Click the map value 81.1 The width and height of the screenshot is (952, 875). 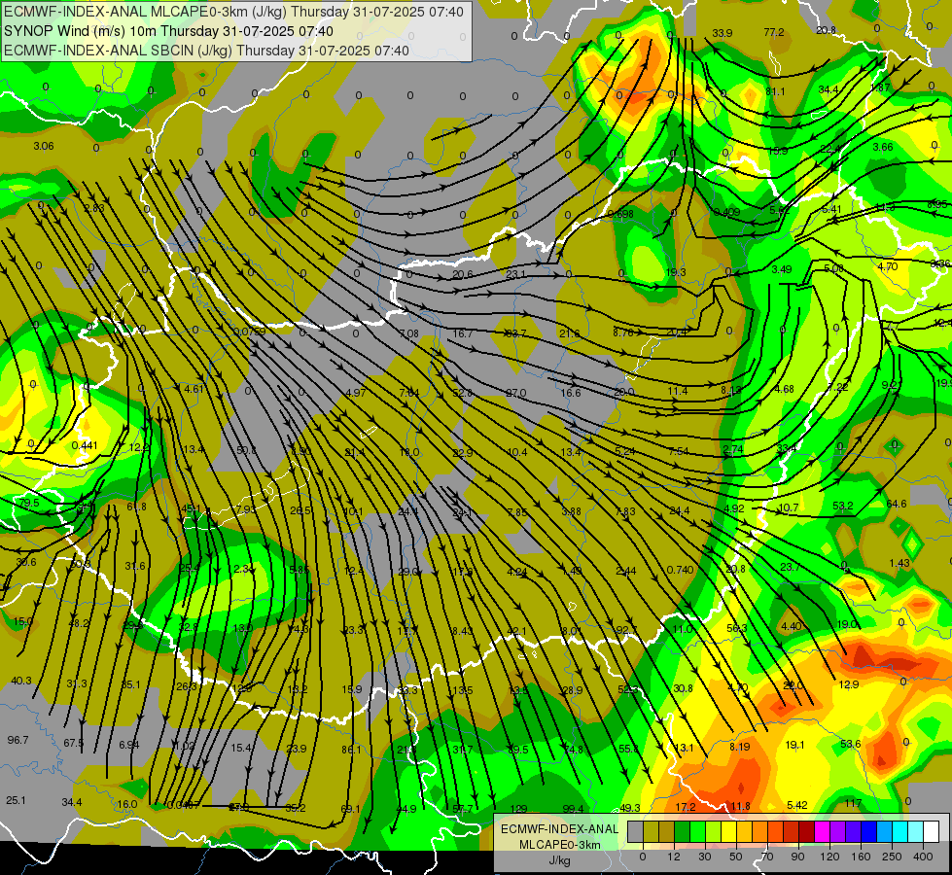775,91
